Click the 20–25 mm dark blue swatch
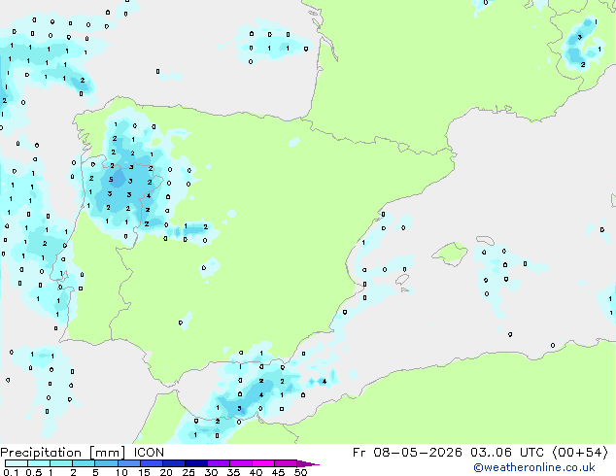Viewport: 616px width, 476px height. point(174,463)
